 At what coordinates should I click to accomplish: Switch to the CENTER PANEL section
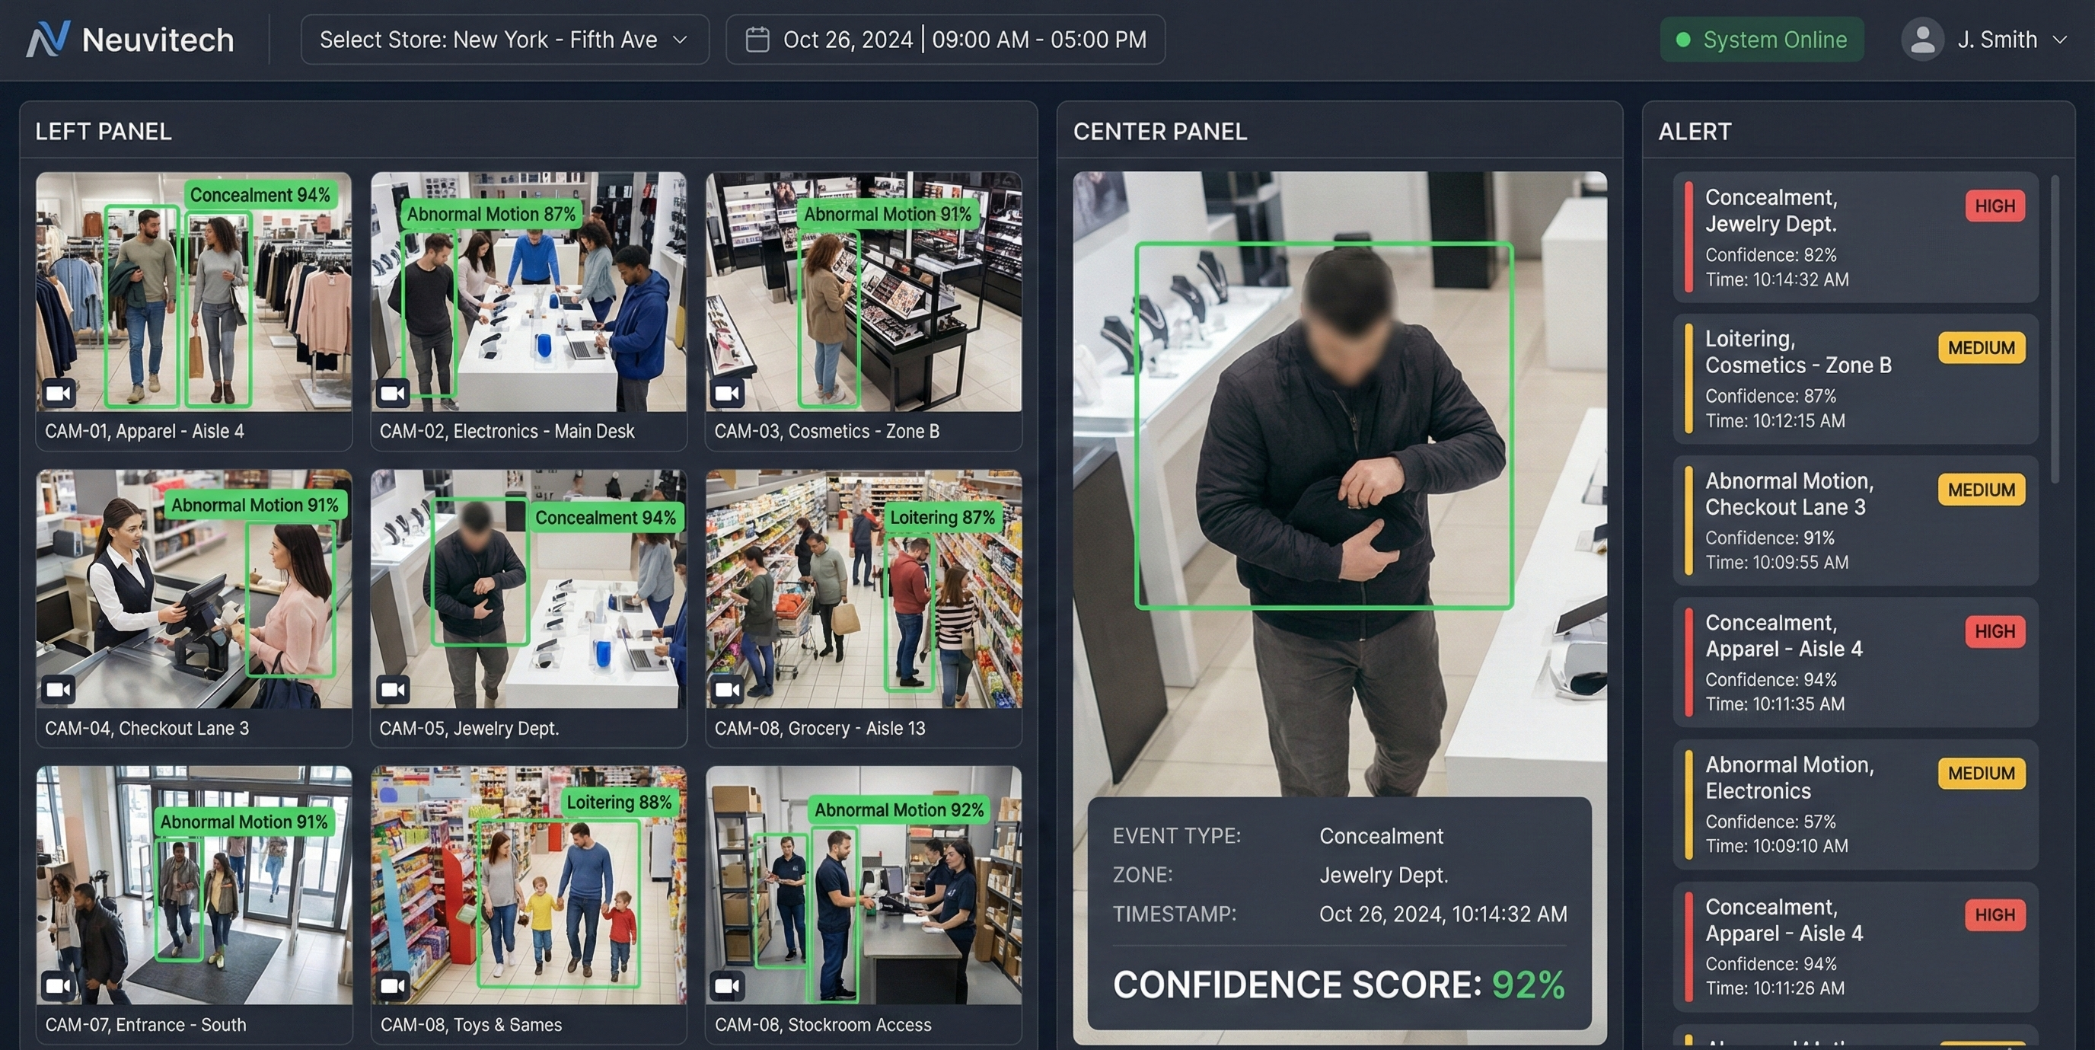tap(1160, 131)
